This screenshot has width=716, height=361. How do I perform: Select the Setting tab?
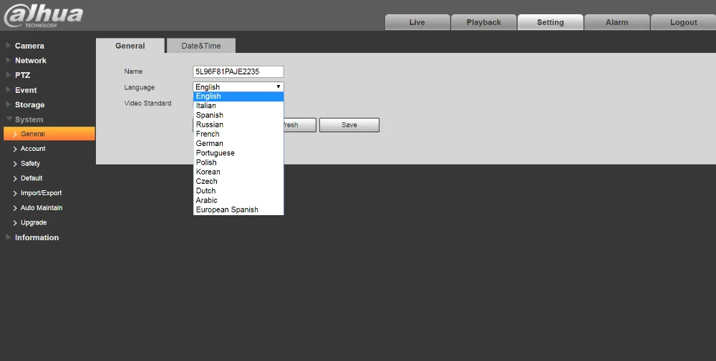(550, 22)
